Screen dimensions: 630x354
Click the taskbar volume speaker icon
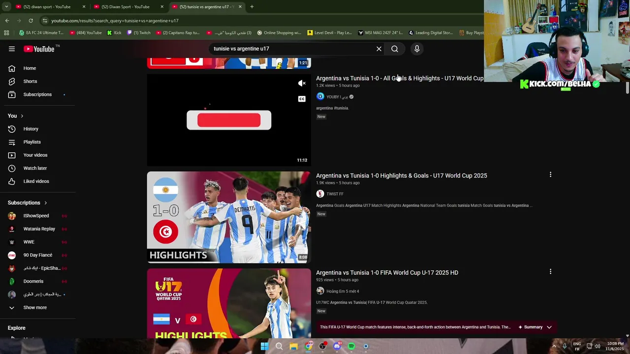[598, 346]
